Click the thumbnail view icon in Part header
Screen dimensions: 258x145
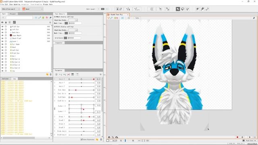pyautogui.click(x=15, y=23)
